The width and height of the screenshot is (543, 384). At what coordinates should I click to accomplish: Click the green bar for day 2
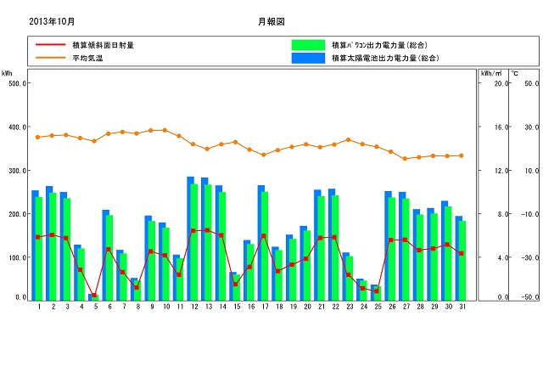53,246
